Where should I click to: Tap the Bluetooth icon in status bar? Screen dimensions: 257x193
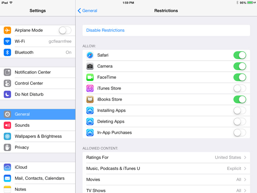click(237, 3)
